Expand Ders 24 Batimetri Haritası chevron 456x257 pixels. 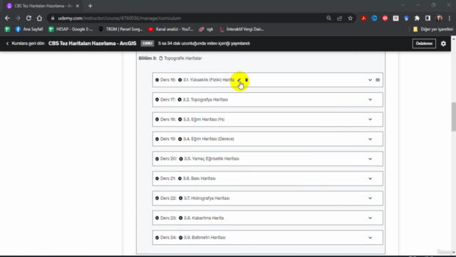(370, 238)
